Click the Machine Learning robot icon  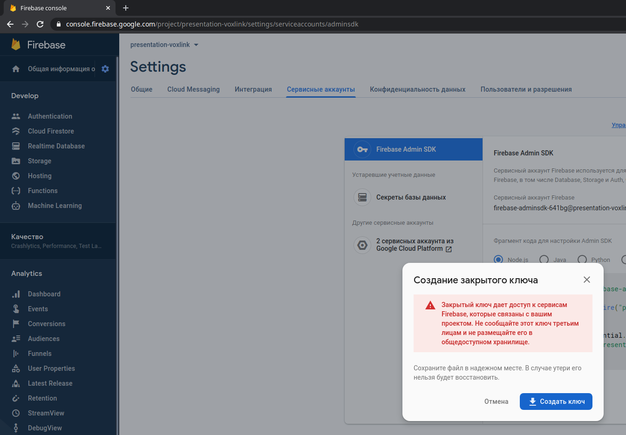[16, 206]
